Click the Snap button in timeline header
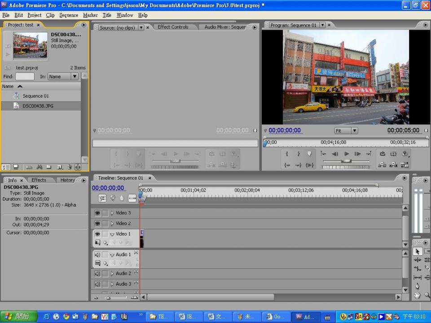The width and height of the screenshot is (431, 323). click(x=102, y=198)
